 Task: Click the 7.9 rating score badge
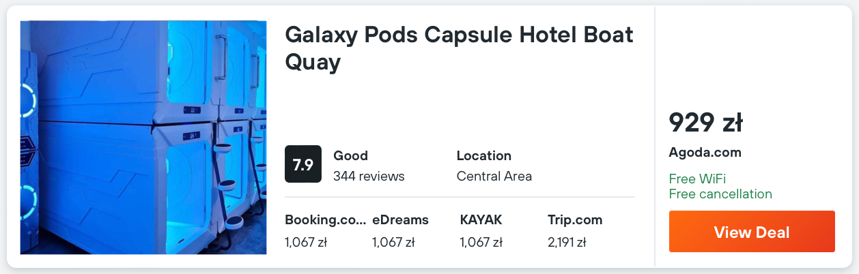point(302,164)
